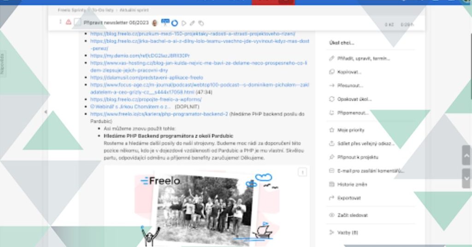
Task: Open the my.demio.com link
Action: (140, 56)
